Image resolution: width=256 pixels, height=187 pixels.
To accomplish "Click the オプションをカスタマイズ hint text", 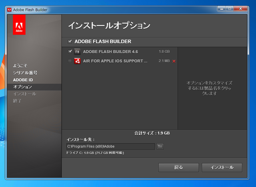I will click(x=209, y=88).
